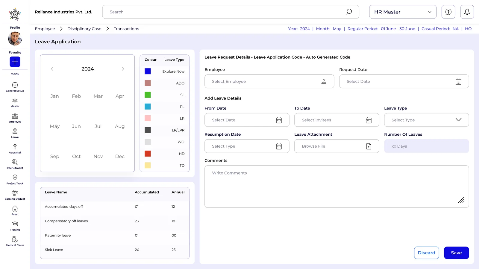
Task: Click the green SL colour swatch
Action: tap(148, 95)
